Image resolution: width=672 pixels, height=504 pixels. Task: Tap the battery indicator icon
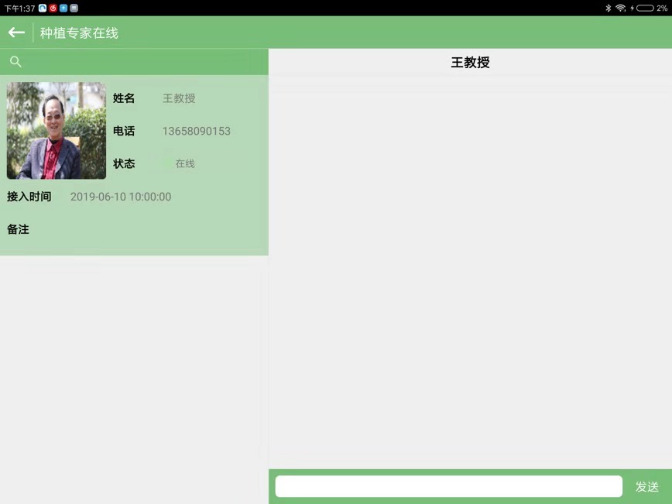[x=644, y=8]
